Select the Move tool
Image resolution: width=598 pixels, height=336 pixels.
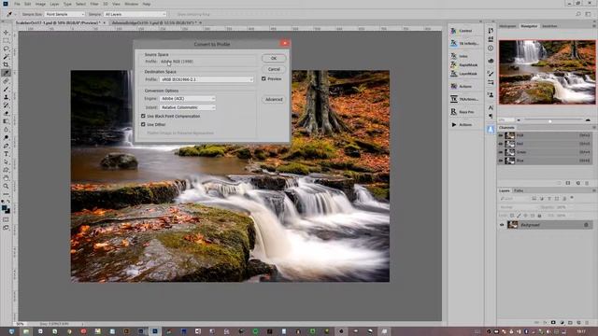[x=6, y=33]
